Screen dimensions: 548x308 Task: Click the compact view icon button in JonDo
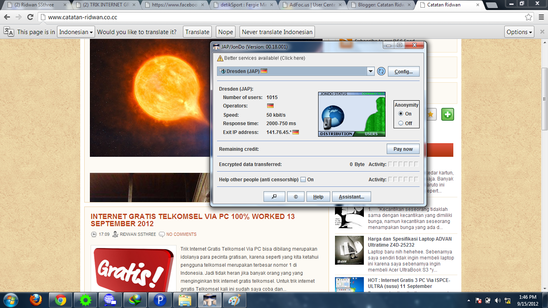click(x=274, y=197)
